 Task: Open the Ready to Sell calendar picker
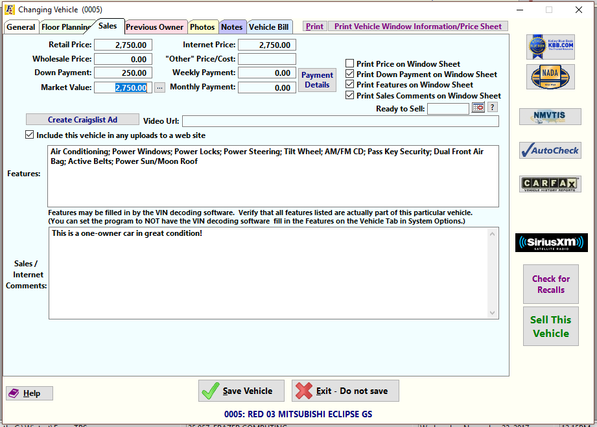478,107
